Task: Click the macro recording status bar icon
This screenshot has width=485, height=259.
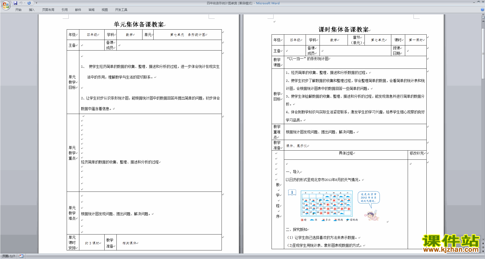Action: click(21, 256)
